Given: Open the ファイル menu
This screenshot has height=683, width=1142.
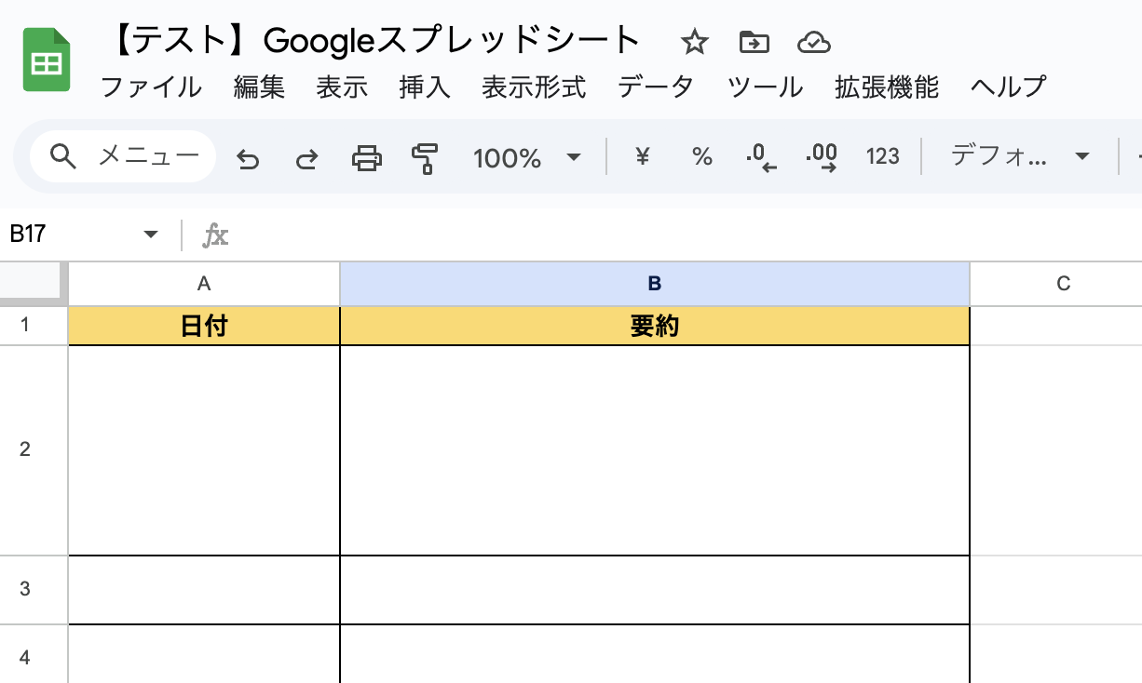Looking at the screenshot, I should [x=150, y=87].
